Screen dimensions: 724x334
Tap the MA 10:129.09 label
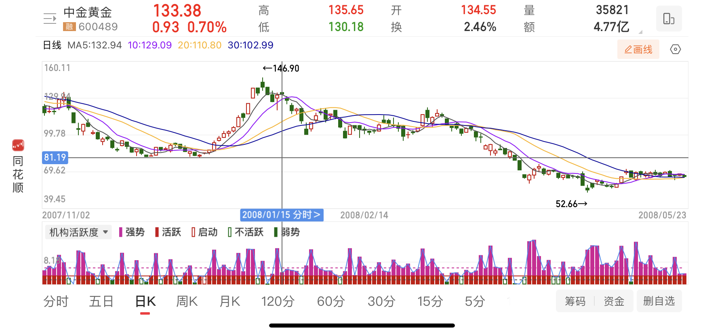point(149,45)
